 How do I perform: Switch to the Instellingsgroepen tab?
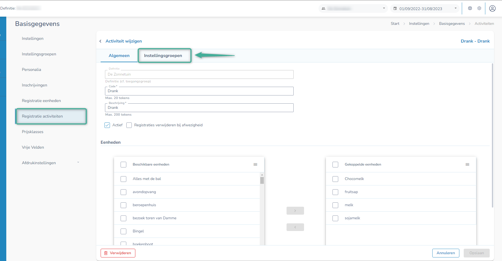click(163, 56)
